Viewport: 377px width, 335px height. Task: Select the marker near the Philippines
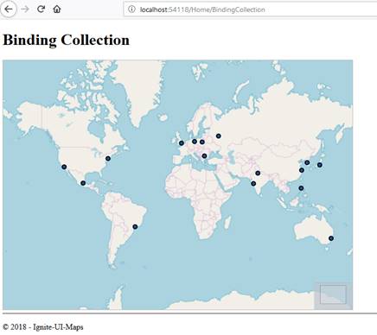click(x=301, y=188)
